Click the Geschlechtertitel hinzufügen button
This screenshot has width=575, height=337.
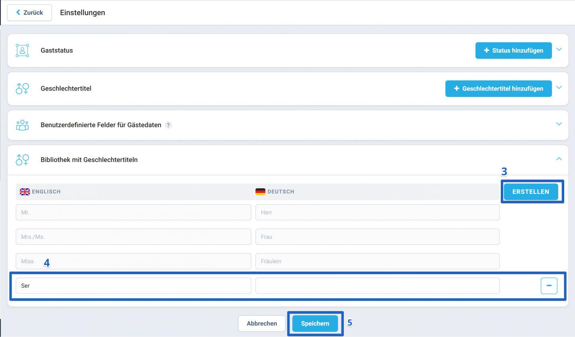[498, 89]
